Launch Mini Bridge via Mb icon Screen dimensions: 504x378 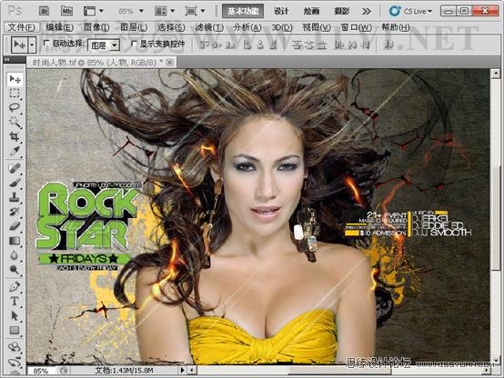pos(66,11)
